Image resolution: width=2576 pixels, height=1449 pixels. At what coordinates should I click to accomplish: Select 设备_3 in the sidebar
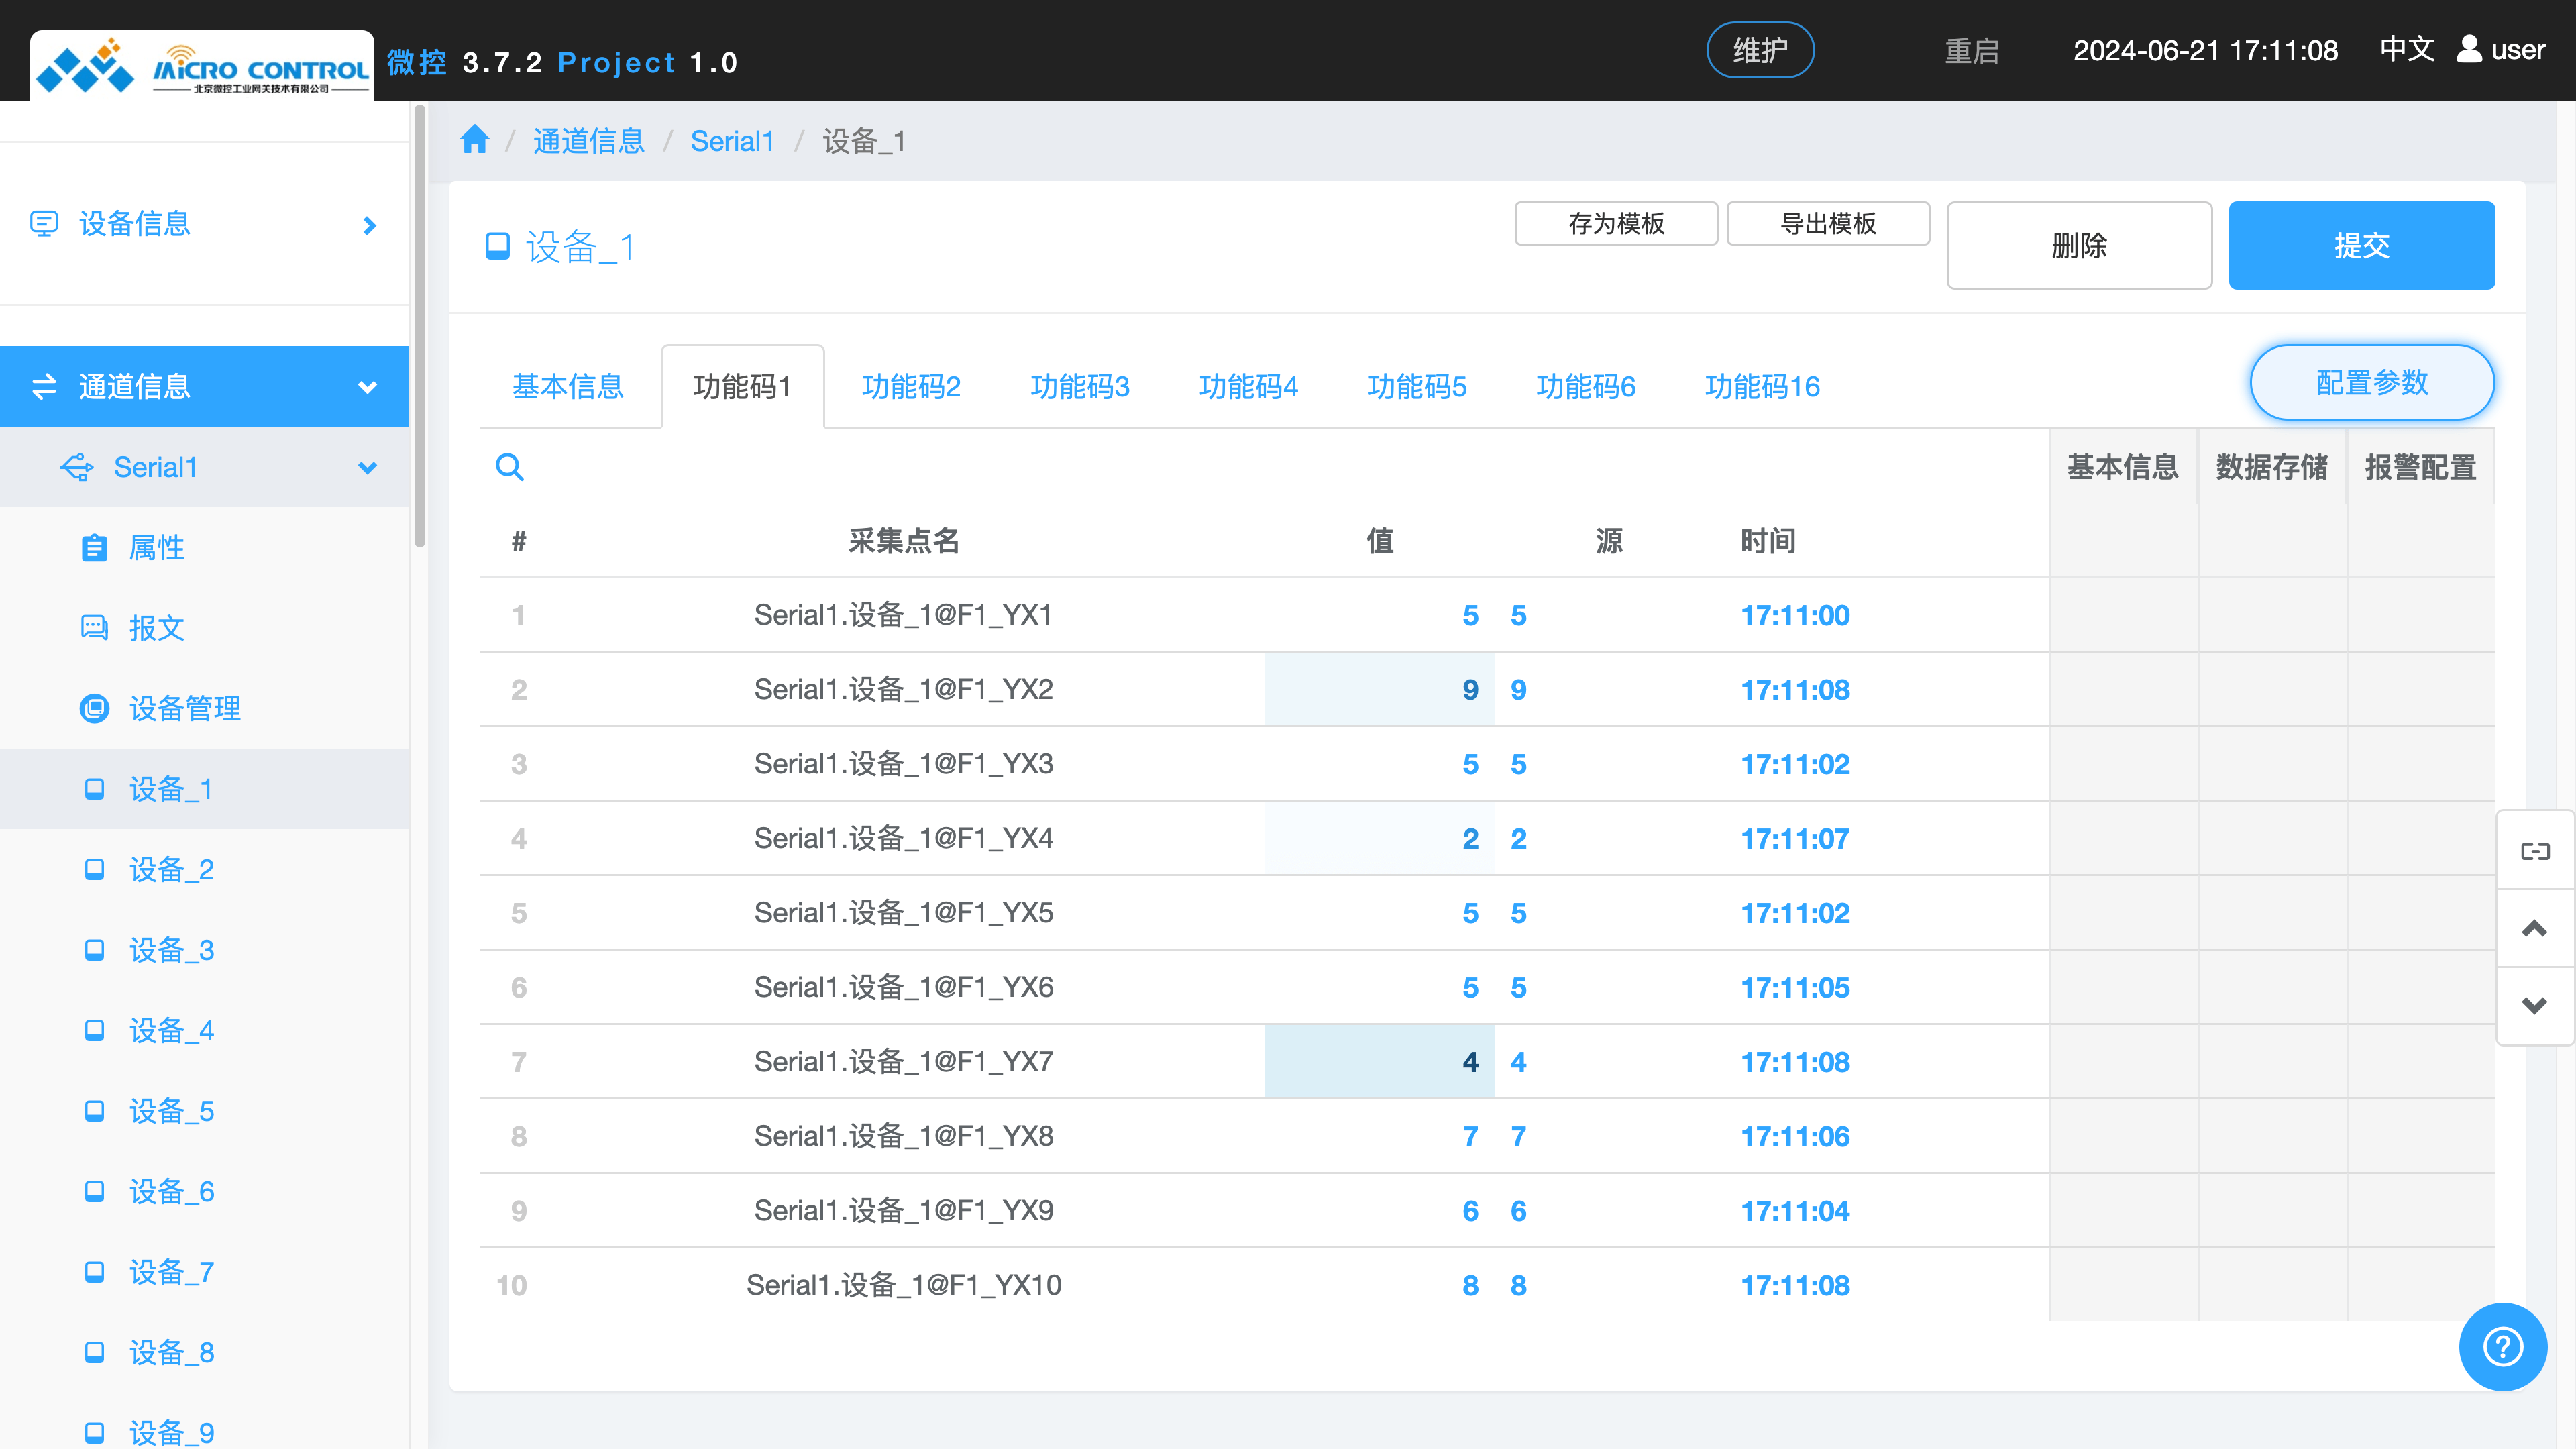[x=172, y=950]
